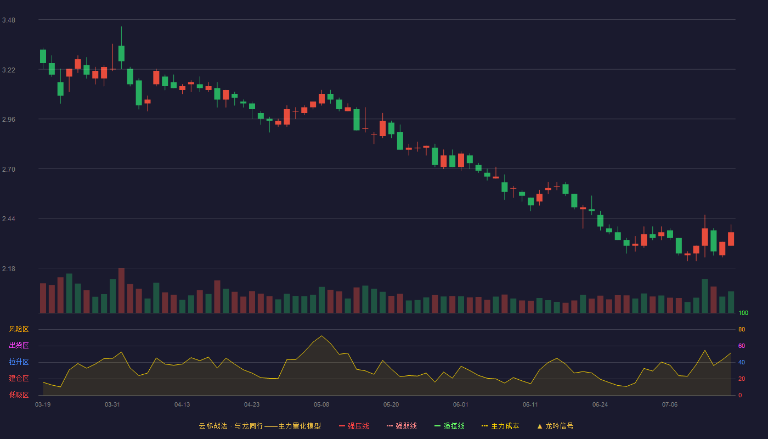
Task: Click the 2.18 price axis label
Action: (9, 269)
